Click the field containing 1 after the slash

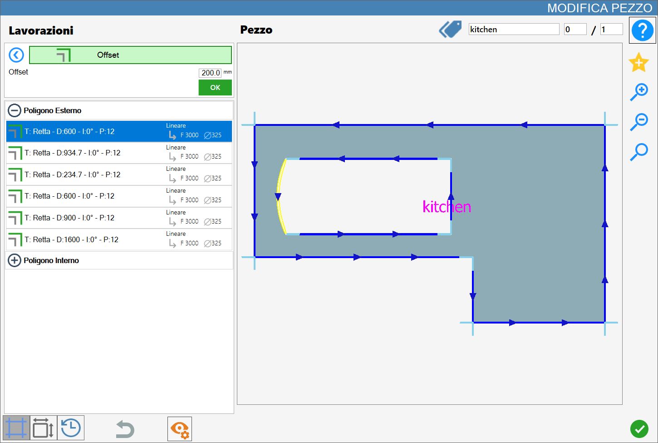(x=611, y=30)
